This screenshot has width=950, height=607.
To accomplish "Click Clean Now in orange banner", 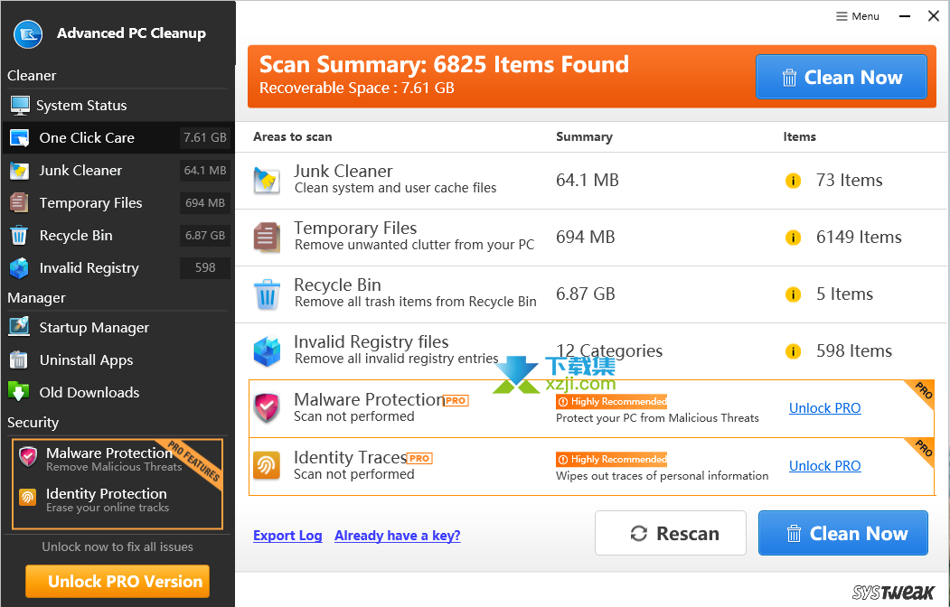I will (x=841, y=77).
